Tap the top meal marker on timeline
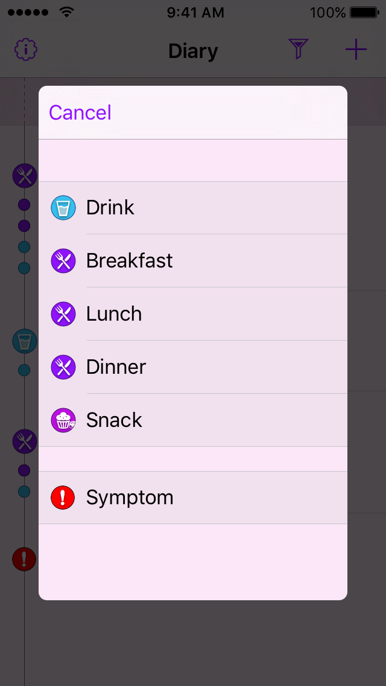 25,176
